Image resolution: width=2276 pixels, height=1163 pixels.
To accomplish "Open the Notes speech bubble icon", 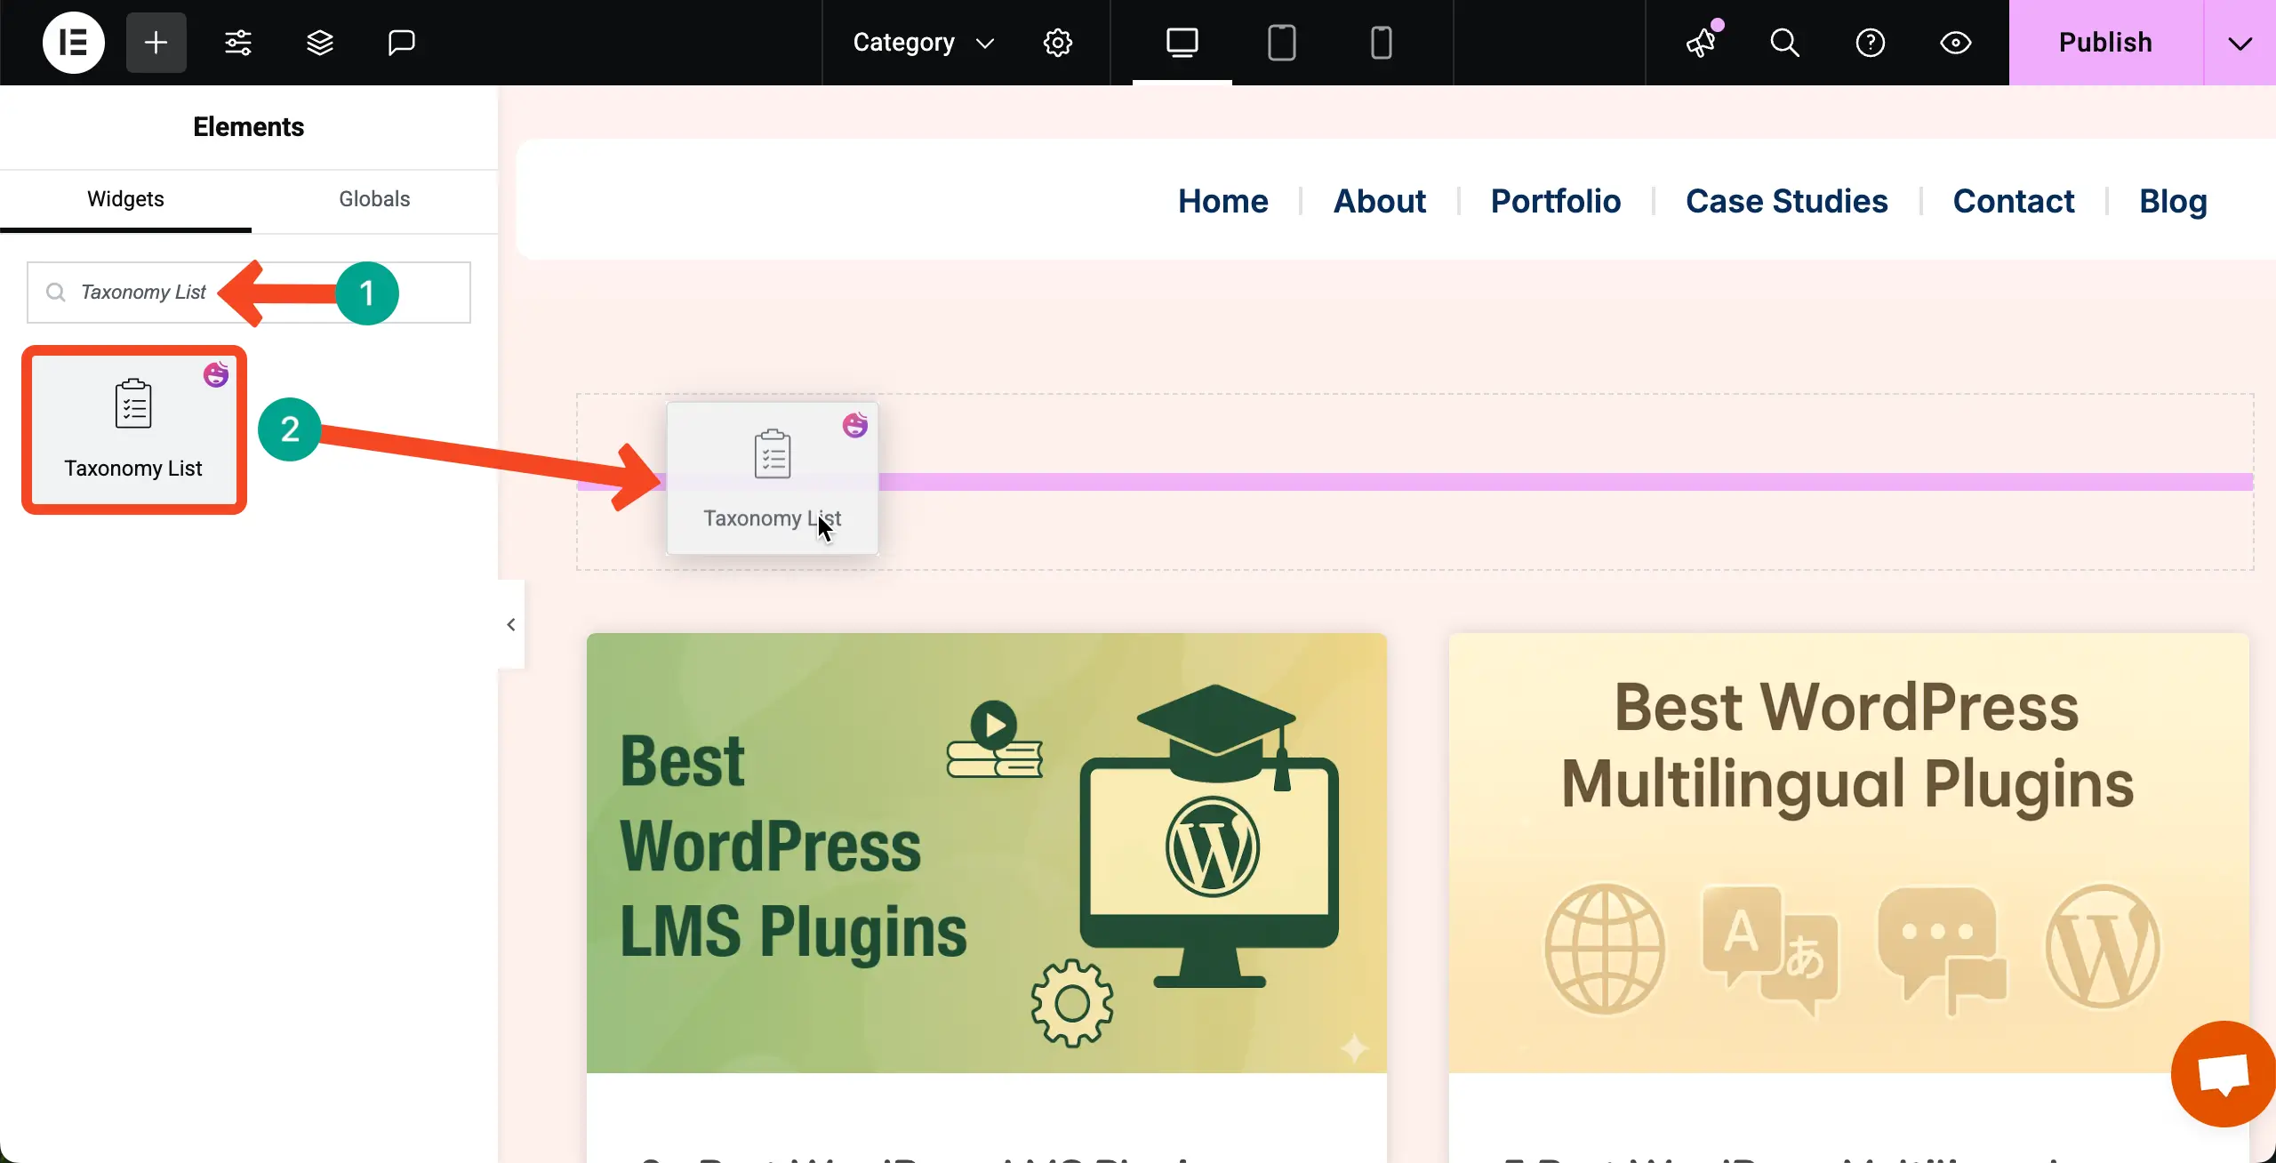I will [402, 43].
